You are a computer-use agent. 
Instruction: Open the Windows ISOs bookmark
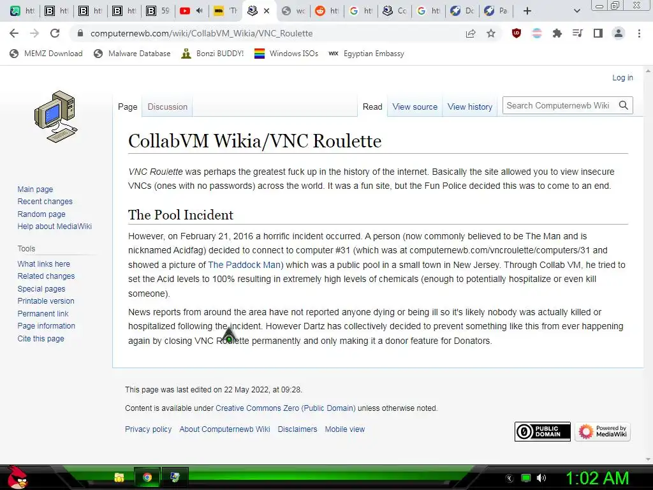(x=286, y=54)
